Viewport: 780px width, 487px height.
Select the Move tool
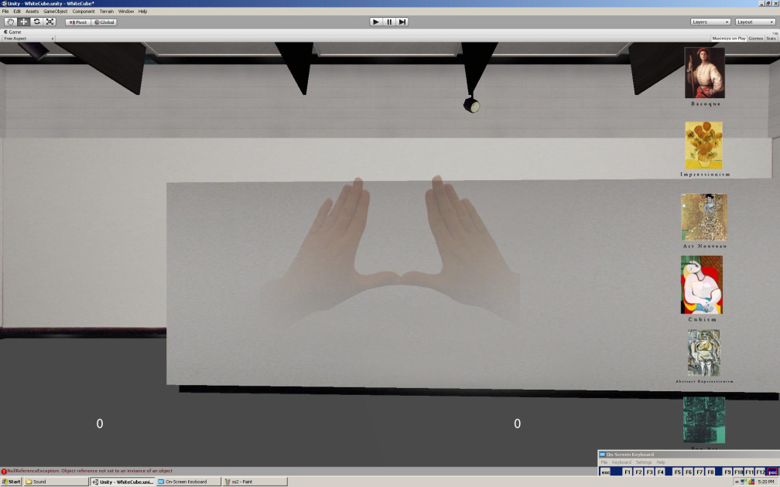23,22
